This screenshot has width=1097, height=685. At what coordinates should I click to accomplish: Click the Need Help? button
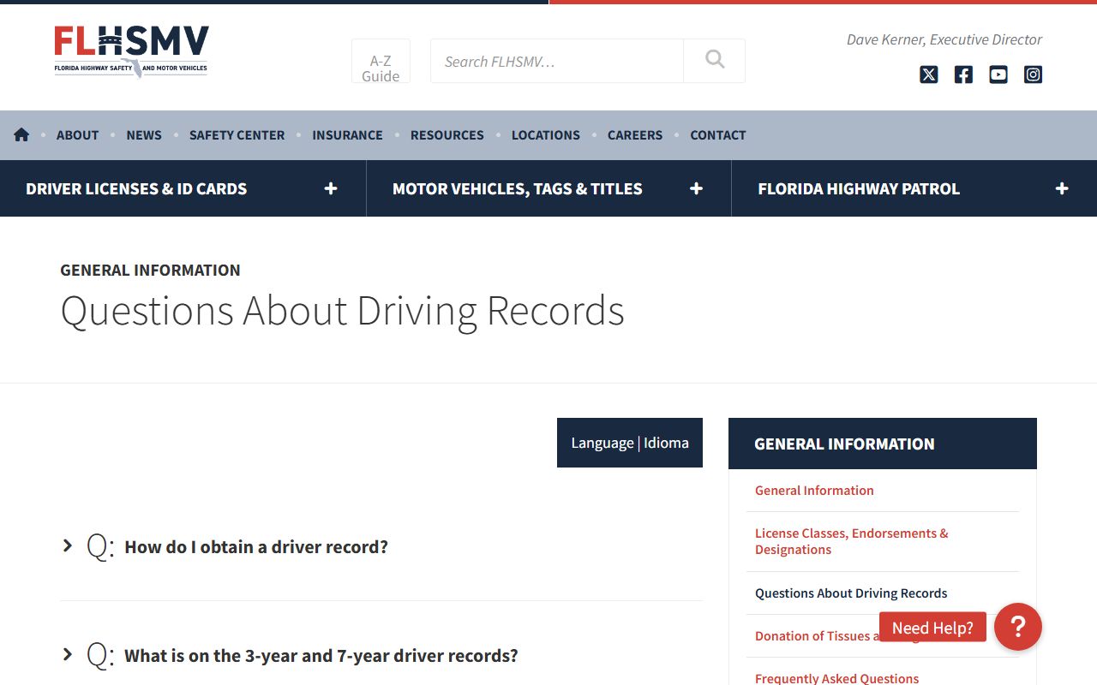(x=932, y=628)
